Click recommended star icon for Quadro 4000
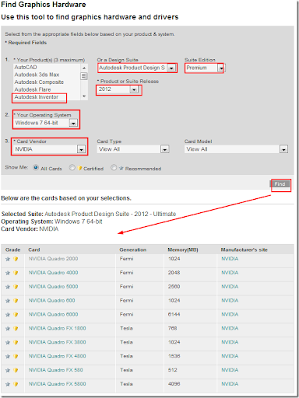 coord(8,273)
